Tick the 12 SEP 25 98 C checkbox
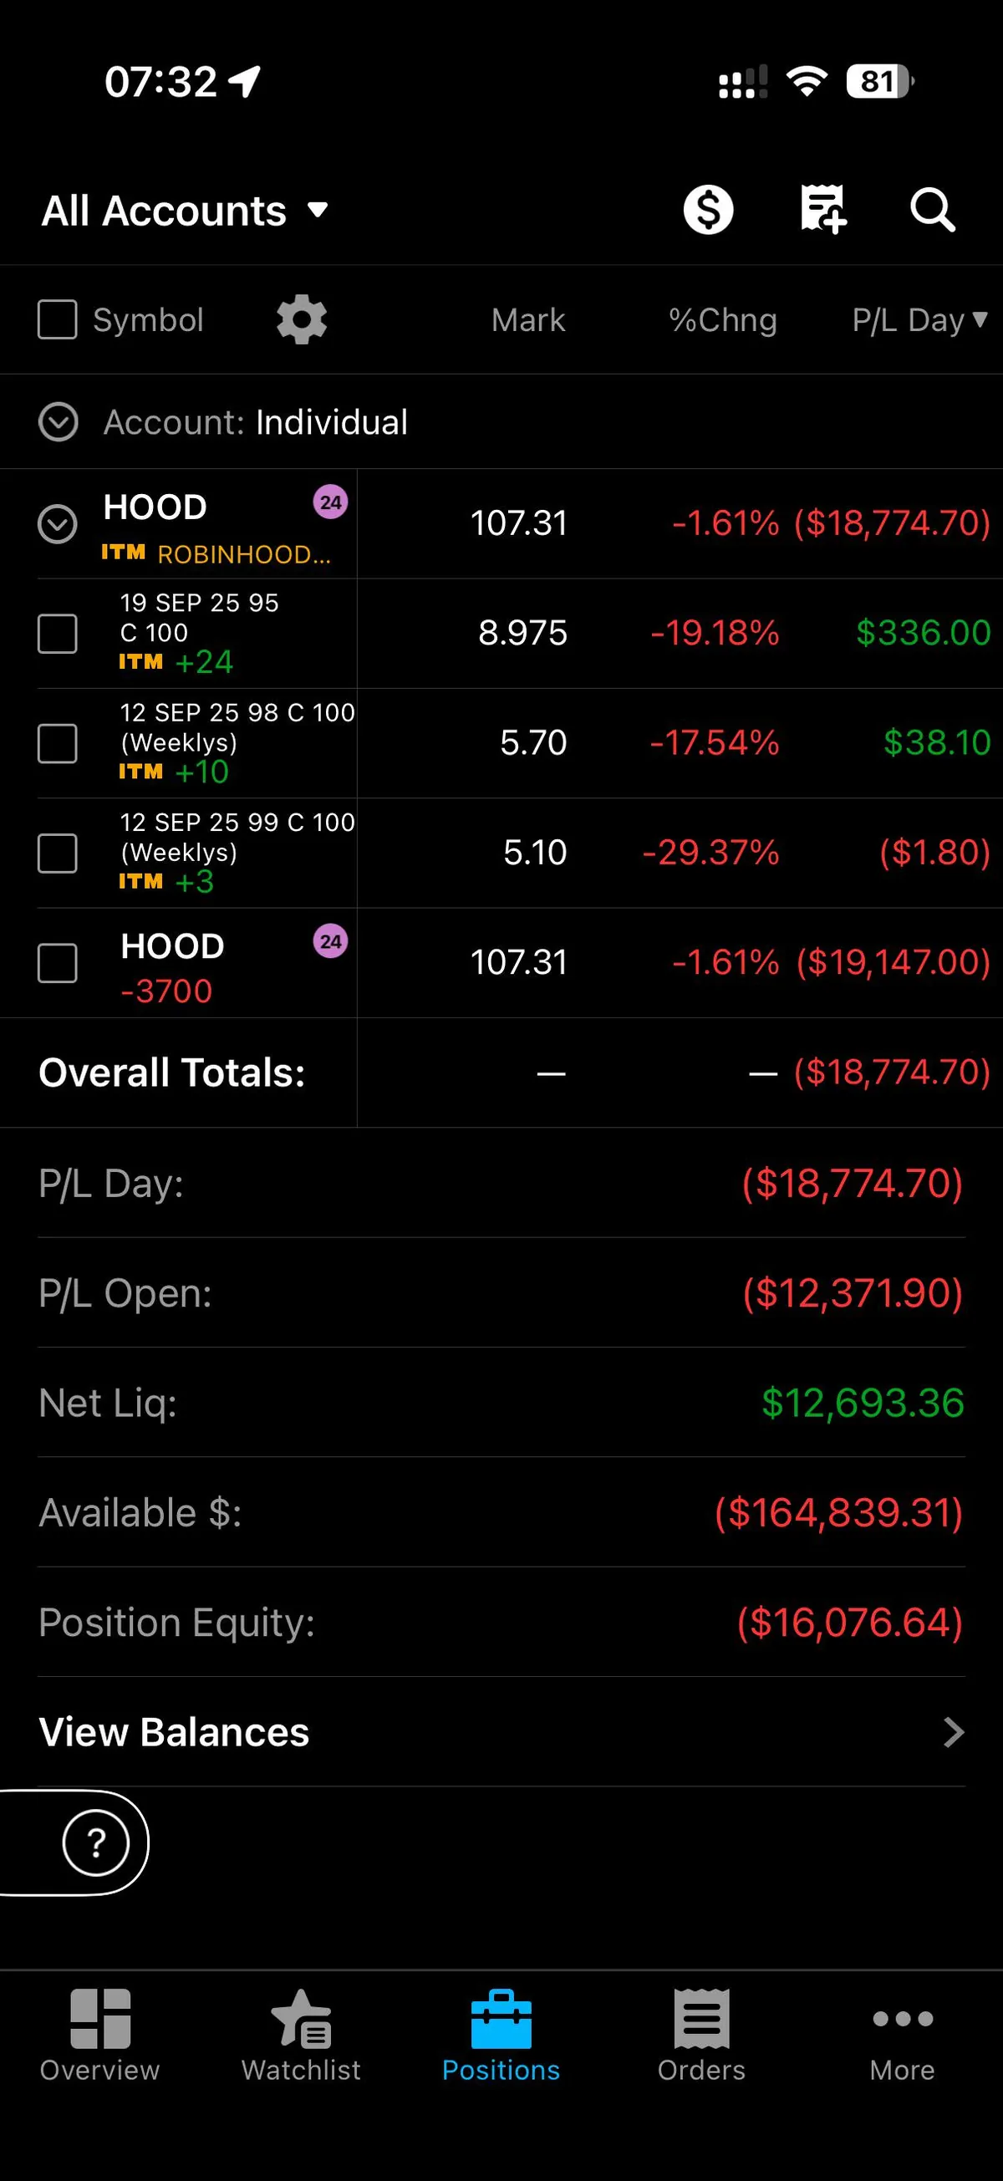Image resolution: width=1003 pixels, height=2181 pixels. (x=58, y=743)
